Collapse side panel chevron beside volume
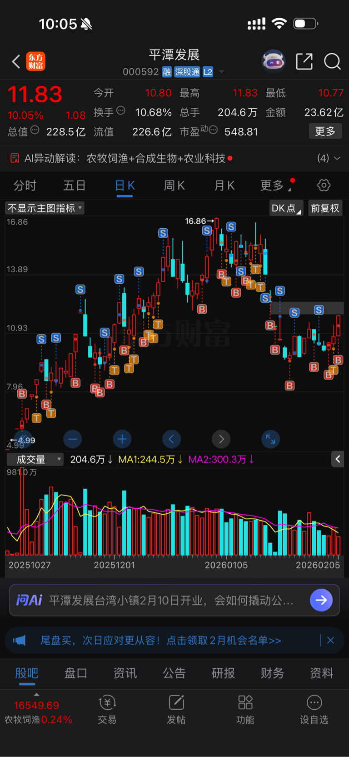This screenshot has height=757, width=349. click(x=338, y=459)
